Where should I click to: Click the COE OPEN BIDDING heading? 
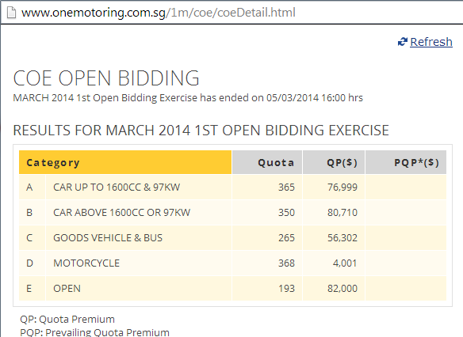[x=106, y=78]
